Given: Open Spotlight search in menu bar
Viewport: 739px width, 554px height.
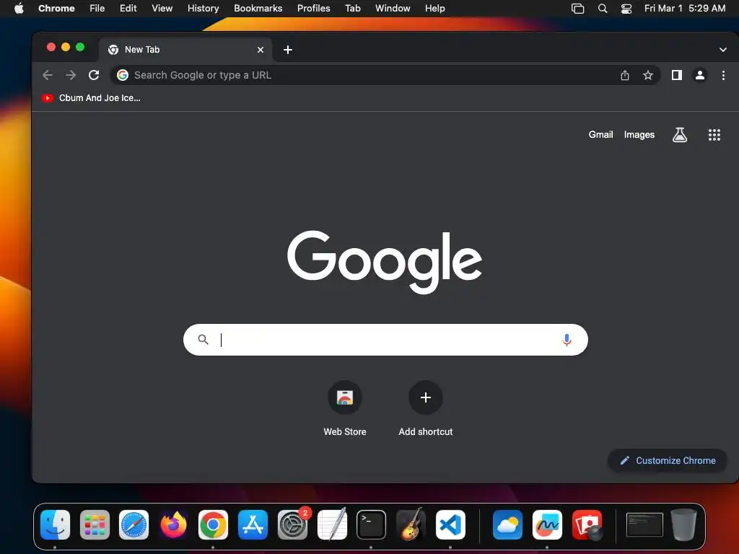Looking at the screenshot, I should coord(603,9).
